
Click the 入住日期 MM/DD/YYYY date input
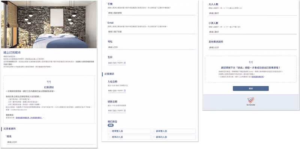coord(117,91)
